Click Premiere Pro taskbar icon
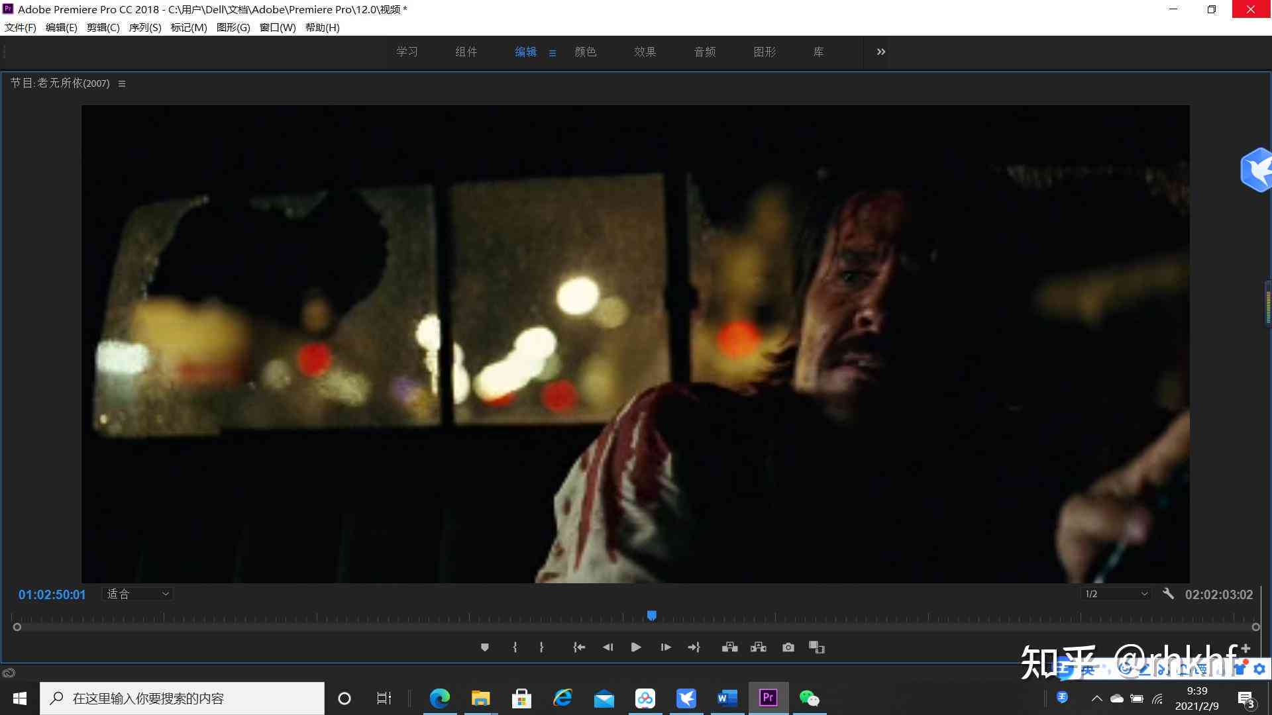The width and height of the screenshot is (1272, 715). click(x=768, y=698)
